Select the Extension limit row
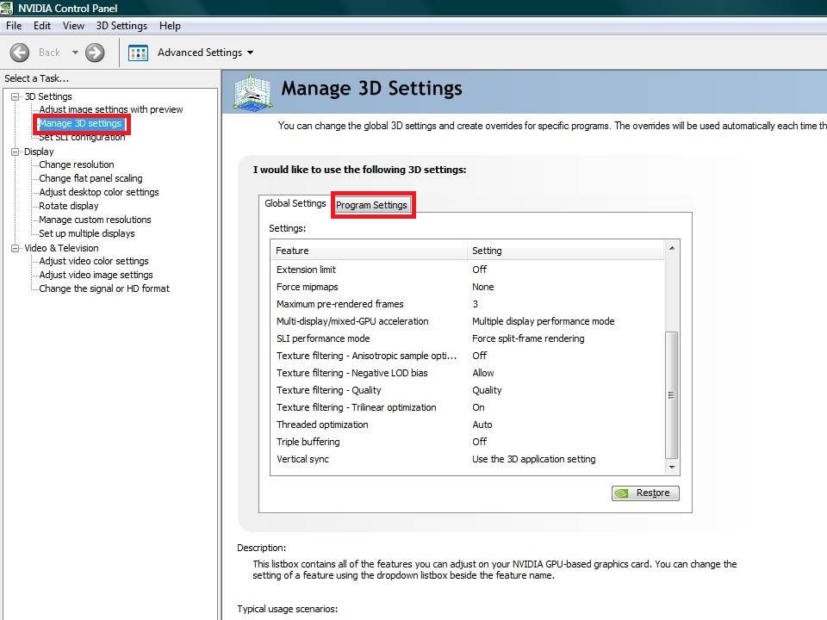 468,270
